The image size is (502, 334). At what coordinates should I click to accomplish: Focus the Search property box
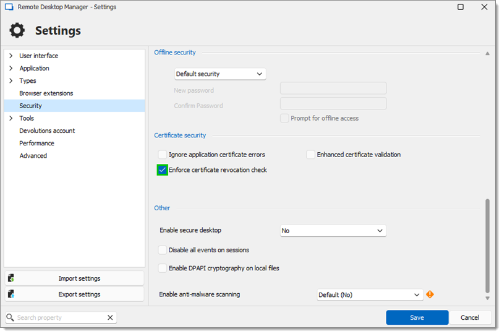[61, 317]
